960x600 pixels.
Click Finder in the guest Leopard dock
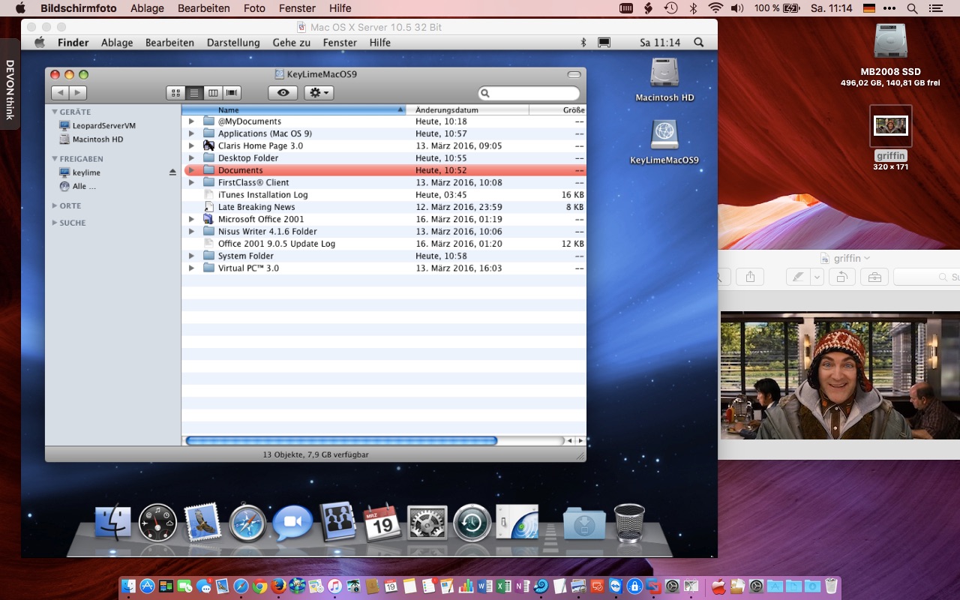pyautogui.click(x=112, y=522)
